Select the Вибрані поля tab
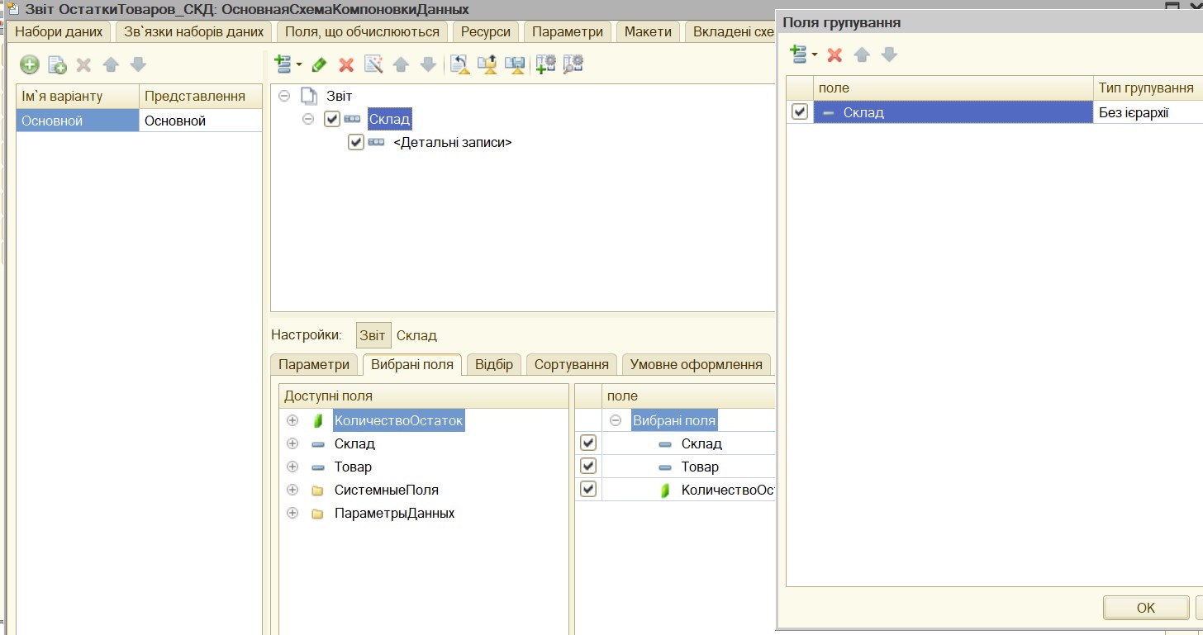This screenshot has width=1203, height=635. click(x=412, y=364)
